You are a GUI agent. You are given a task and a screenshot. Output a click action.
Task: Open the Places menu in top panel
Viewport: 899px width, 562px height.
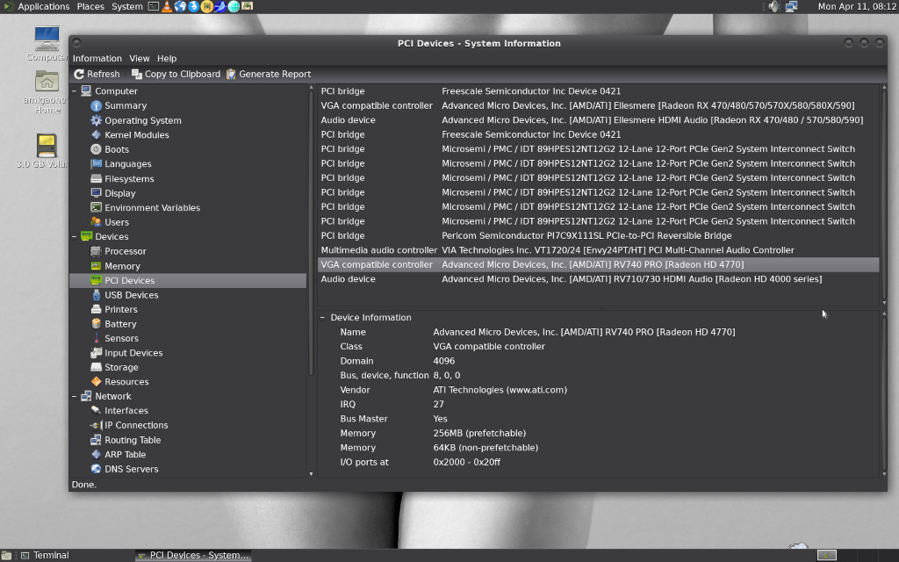[90, 6]
